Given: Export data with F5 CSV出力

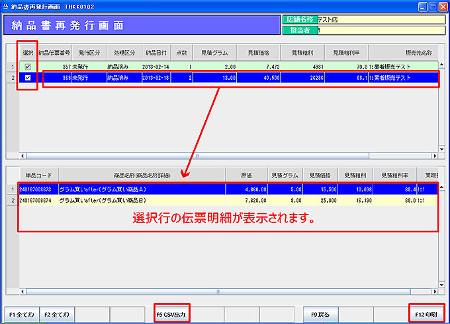Looking at the screenshot, I should [x=171, y=315].
